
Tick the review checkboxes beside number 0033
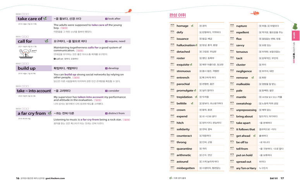tap(25, 86)
